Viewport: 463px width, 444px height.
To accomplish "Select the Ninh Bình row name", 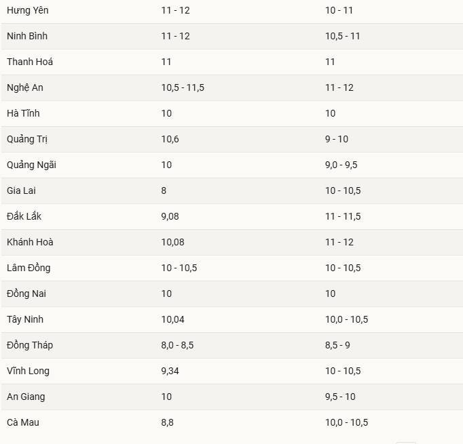I will 27,36.
